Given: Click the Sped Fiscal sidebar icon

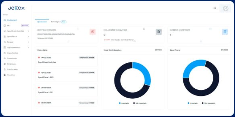Looking at the screenshot, I should pos(5,37).
